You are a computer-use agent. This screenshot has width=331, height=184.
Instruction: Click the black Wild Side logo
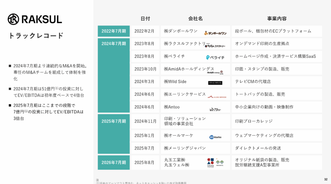215,83
